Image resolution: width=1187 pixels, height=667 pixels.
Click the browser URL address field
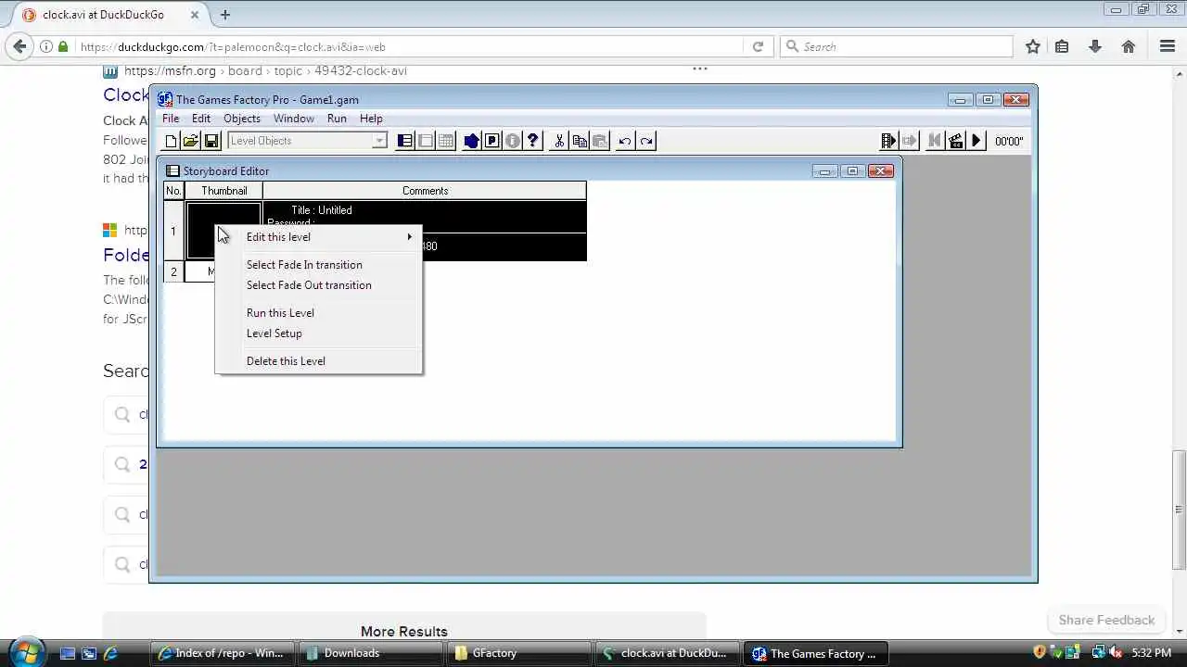(x=408, y=46)
